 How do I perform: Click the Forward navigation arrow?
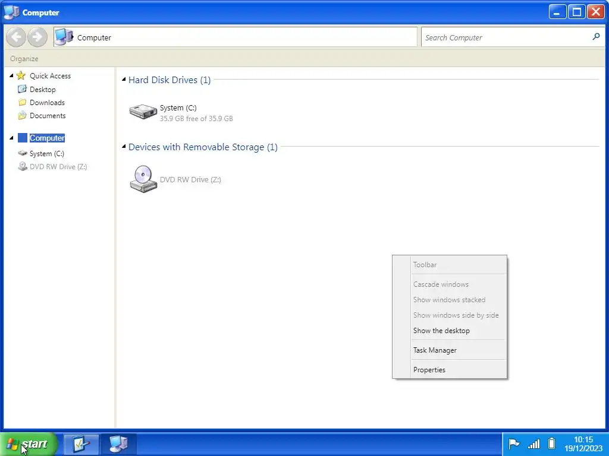coord(37,37)
